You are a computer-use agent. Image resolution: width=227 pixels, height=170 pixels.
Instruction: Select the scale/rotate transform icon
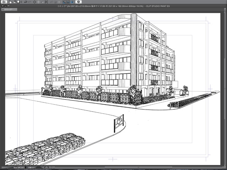tap(46, 2)
